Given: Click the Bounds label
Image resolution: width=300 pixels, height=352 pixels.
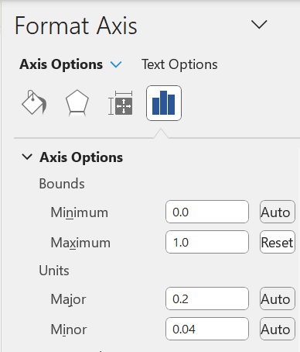Looking at the screenshot, I should (x=62, y=184).
